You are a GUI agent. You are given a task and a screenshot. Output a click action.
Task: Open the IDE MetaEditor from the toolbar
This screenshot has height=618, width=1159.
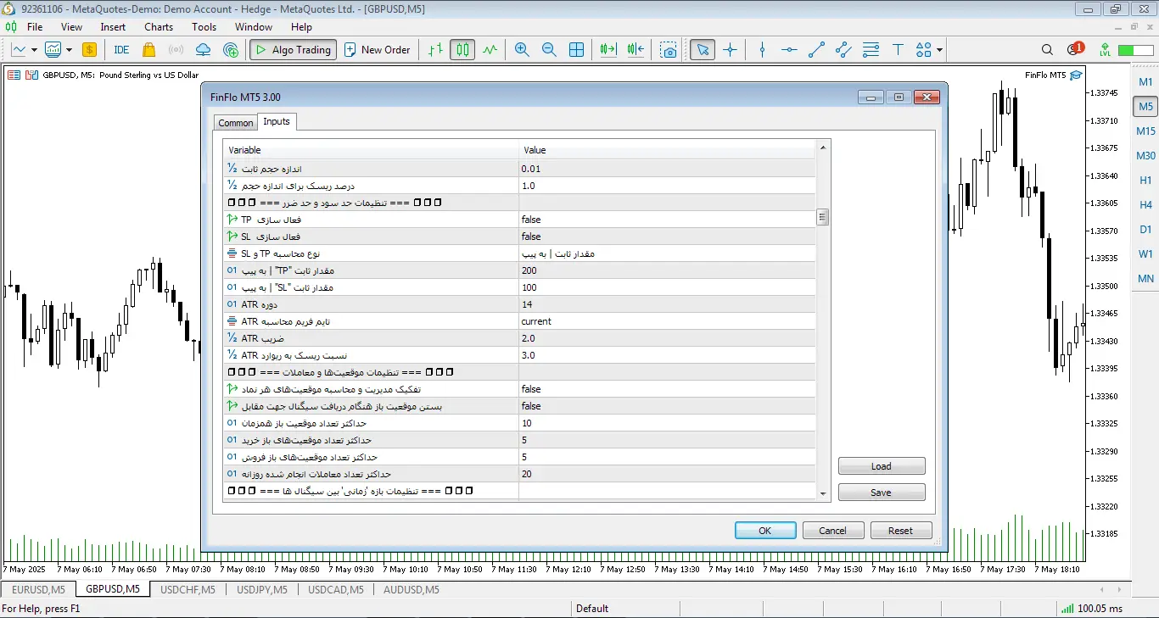[121, 50]
